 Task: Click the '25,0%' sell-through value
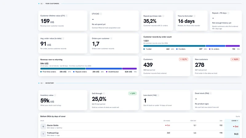tap(99, 99)
